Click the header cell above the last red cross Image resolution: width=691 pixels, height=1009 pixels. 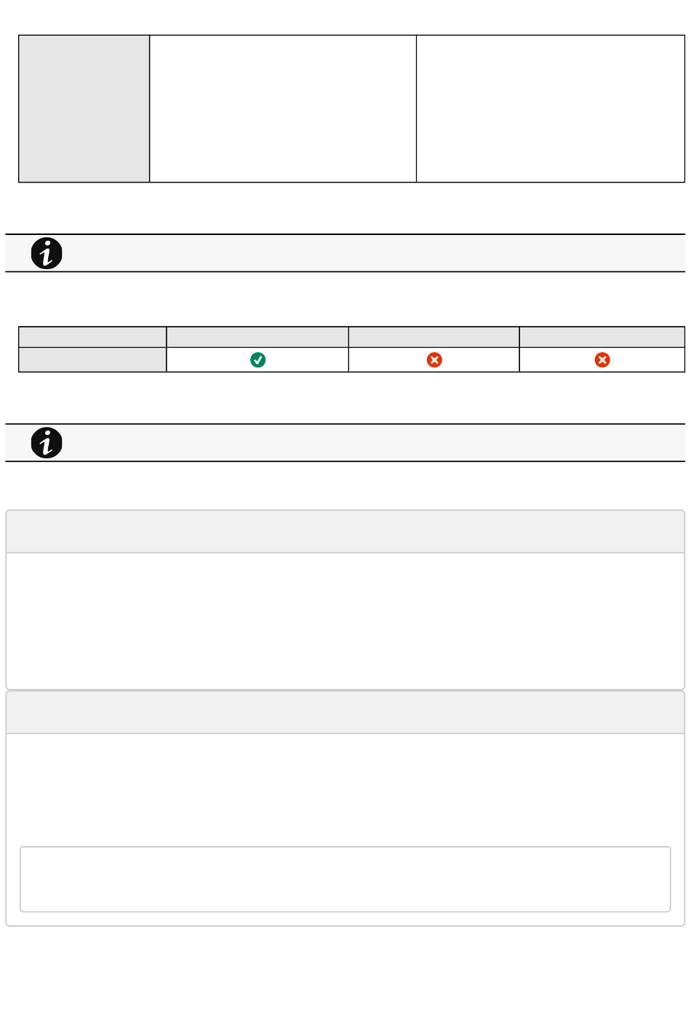click(602, 337)
